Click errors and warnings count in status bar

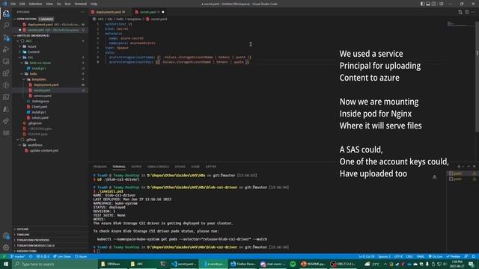43,256
